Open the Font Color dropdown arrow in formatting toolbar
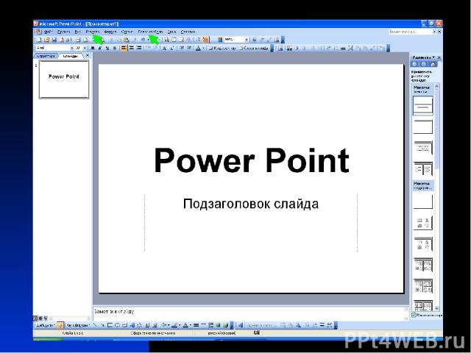The image size is (471, 353). pyautogui.click(x=203, y=48)
